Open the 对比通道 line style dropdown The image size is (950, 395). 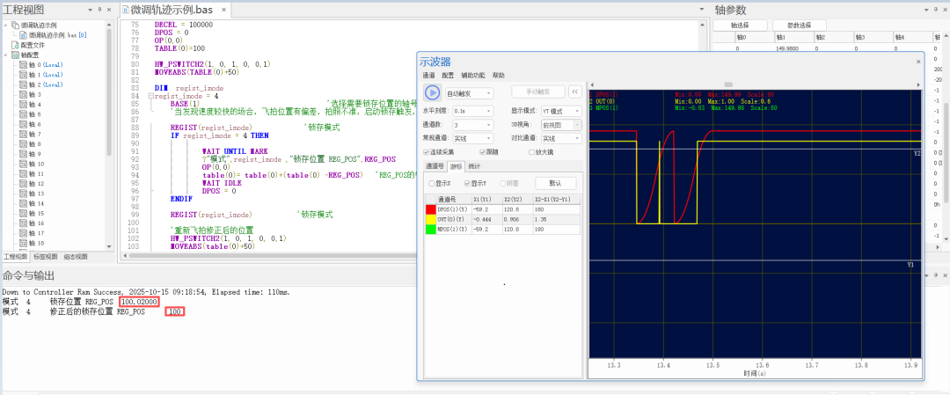click(x=561, y=139)
